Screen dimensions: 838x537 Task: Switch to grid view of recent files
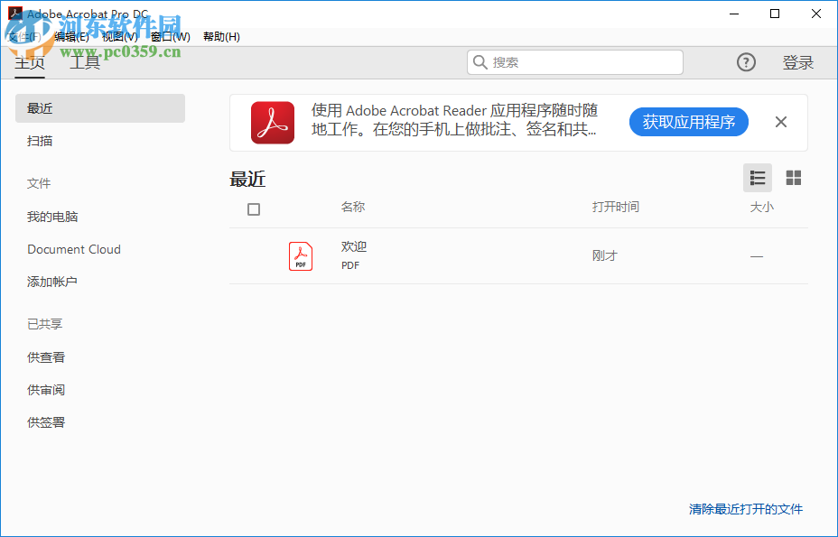tap(794, 178)
